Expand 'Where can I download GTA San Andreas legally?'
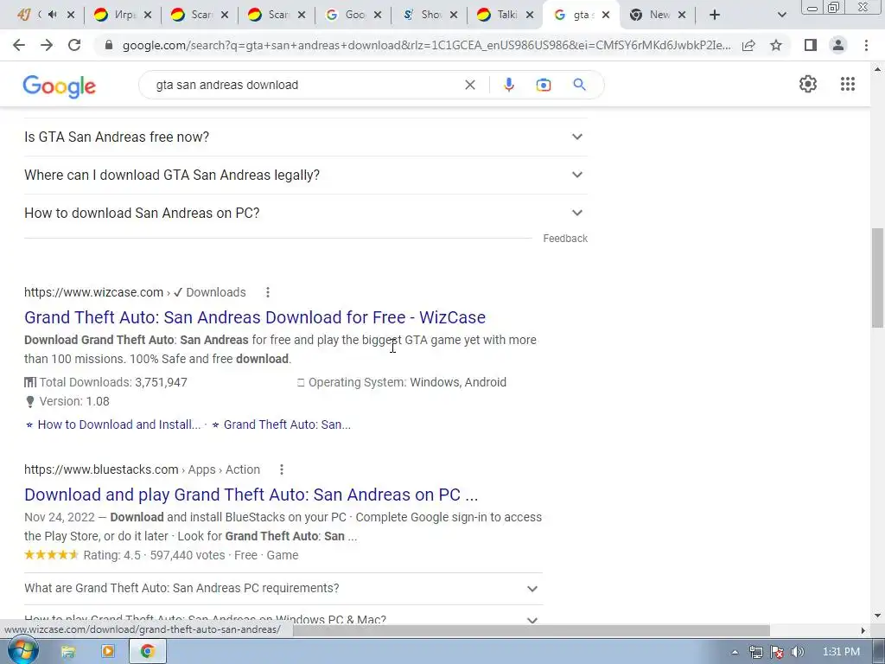The height and width of the screenshot is (664, 885). [305, 175]
